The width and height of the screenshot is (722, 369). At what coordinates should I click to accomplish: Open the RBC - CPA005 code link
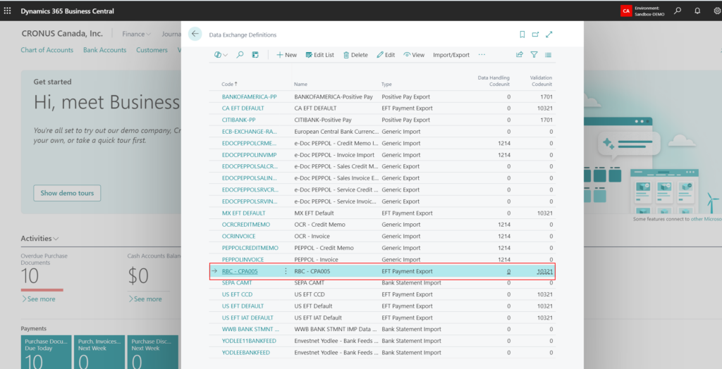coord(240,271)
